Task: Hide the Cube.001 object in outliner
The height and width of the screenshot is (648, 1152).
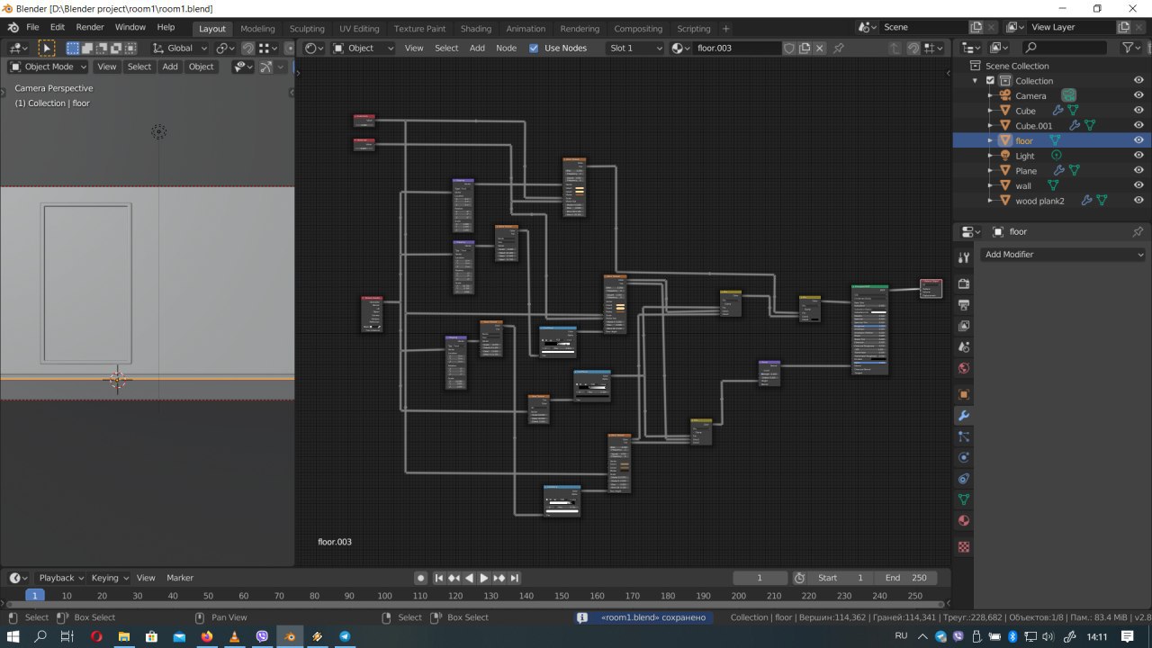Action: coord(1138,126)
